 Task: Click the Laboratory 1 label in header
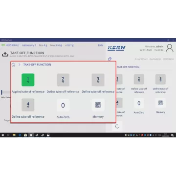coord(29,45)
